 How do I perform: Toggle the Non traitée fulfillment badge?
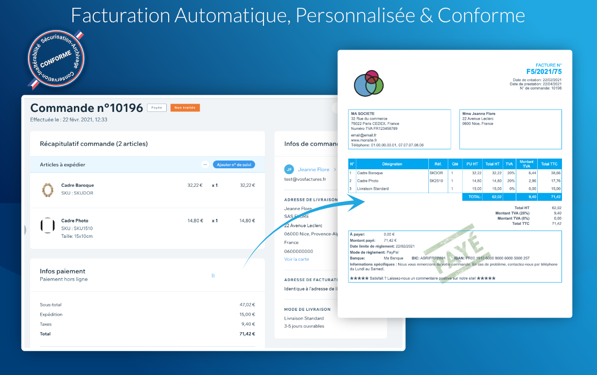[x=185, y=107]
